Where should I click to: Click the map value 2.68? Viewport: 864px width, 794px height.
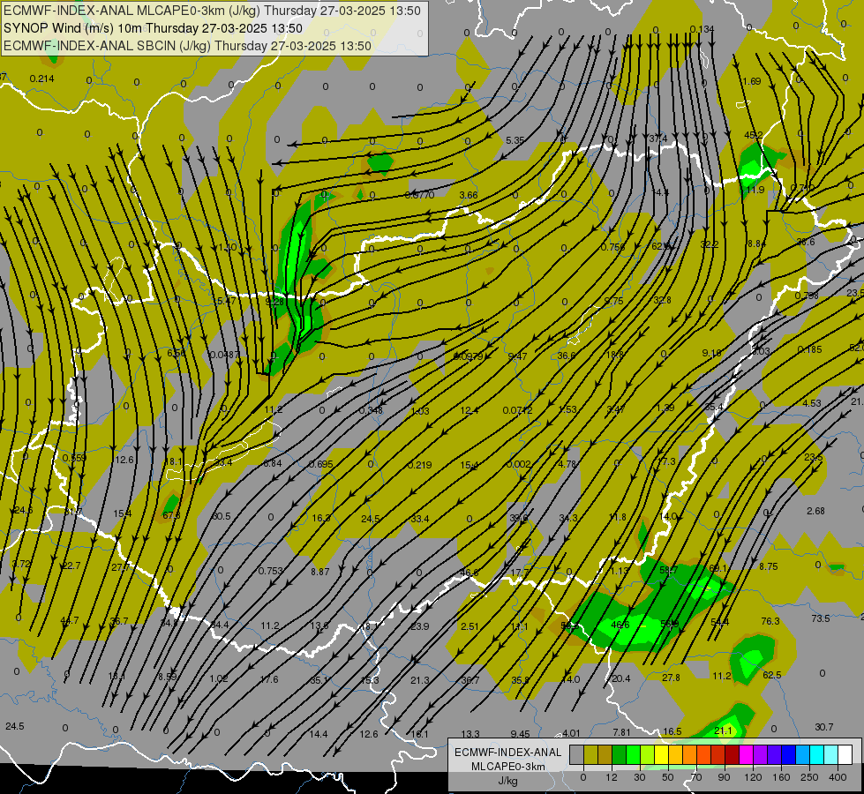point(815,511)
